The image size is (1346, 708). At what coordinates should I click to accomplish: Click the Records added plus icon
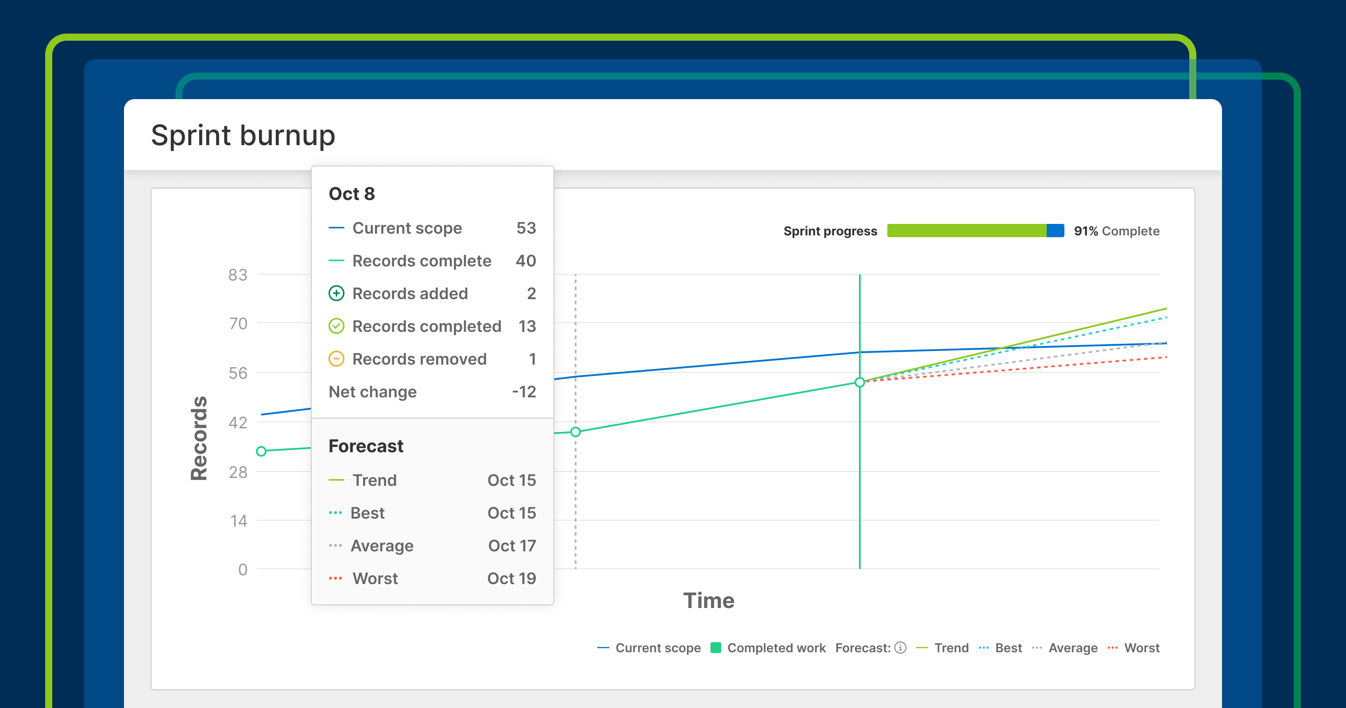point(336,293)
